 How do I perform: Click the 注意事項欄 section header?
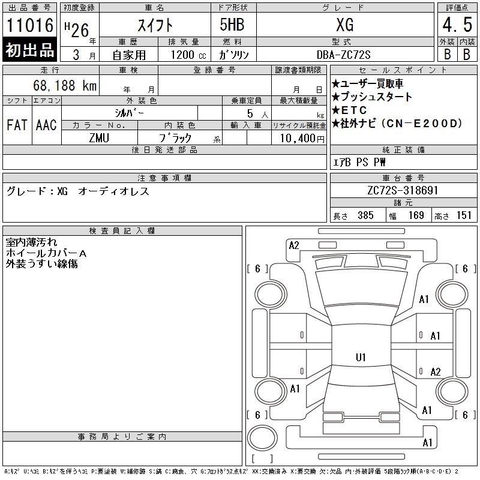[x=164, y=178]
